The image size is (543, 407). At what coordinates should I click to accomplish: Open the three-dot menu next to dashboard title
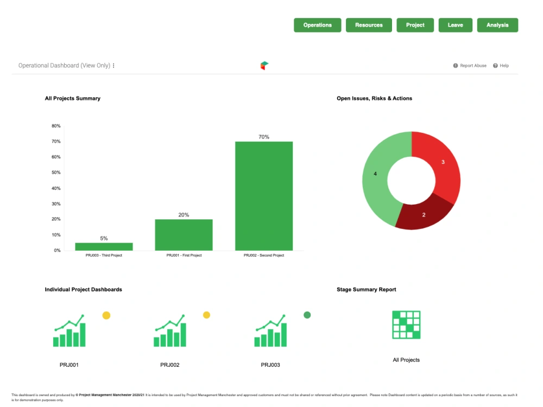pos(113,65)
